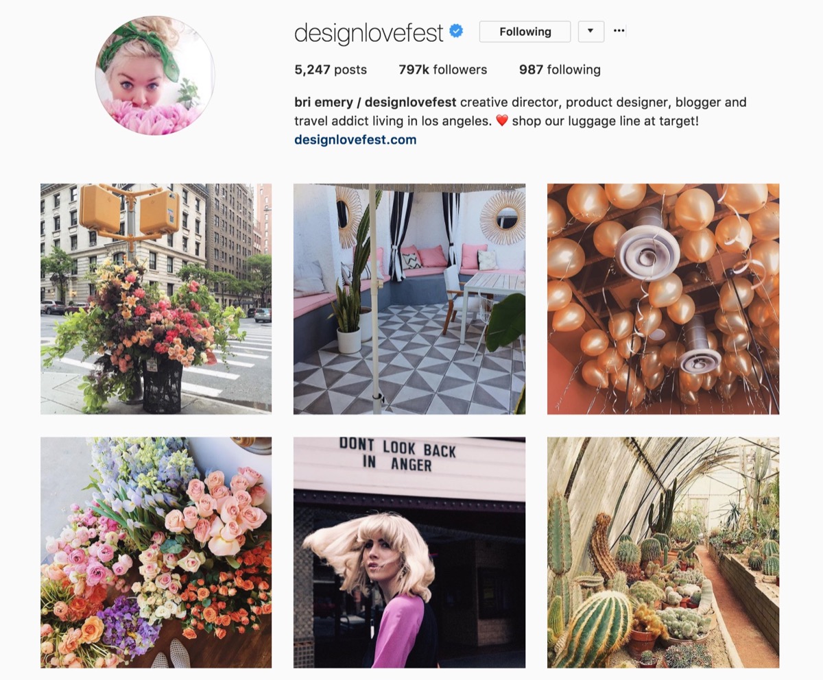The height and width of the screenshot is (680, 823).
Task: Click the yellow pedestrian signal in first photo
Action: tap(130, 211)
